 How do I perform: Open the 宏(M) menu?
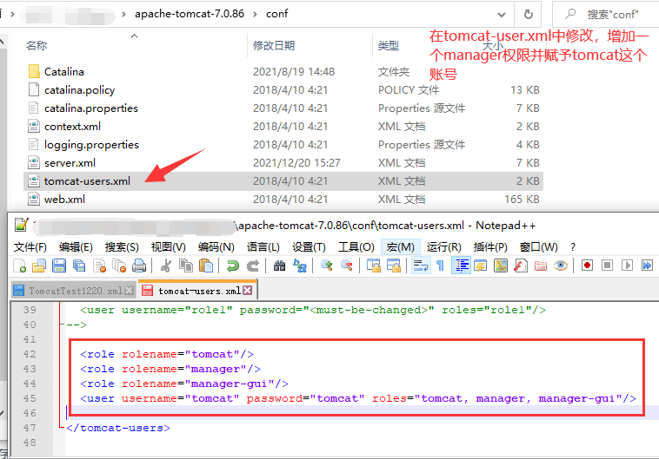(401, 247)
